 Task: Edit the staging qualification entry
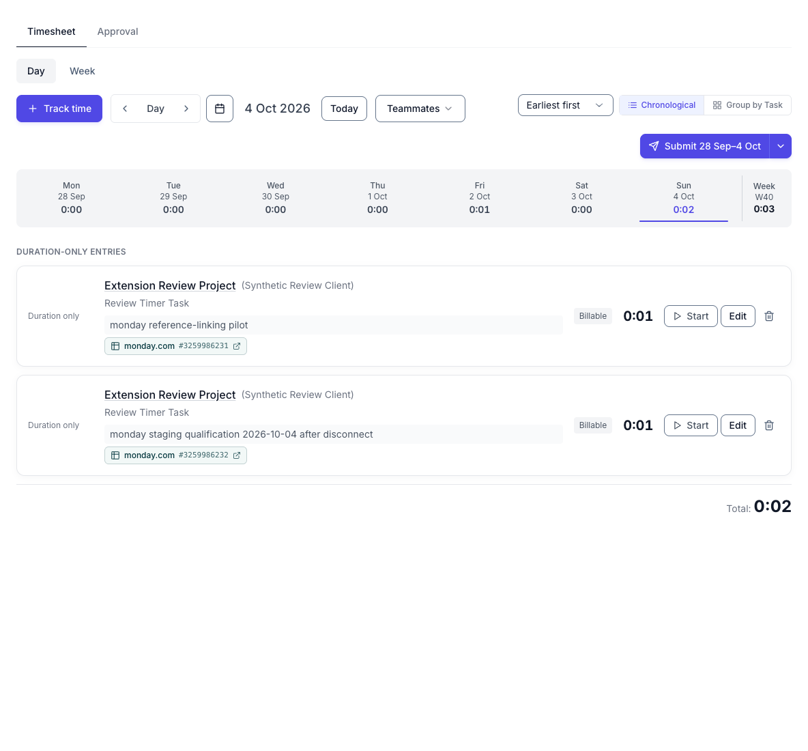[x=738, y=425]
